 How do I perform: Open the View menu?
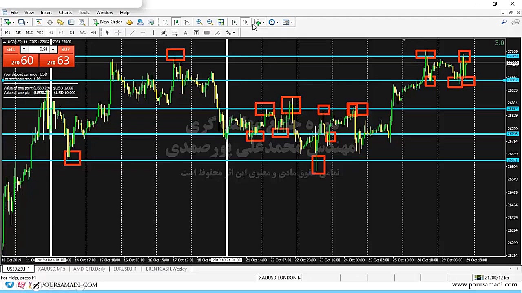[x=29, y=13]
